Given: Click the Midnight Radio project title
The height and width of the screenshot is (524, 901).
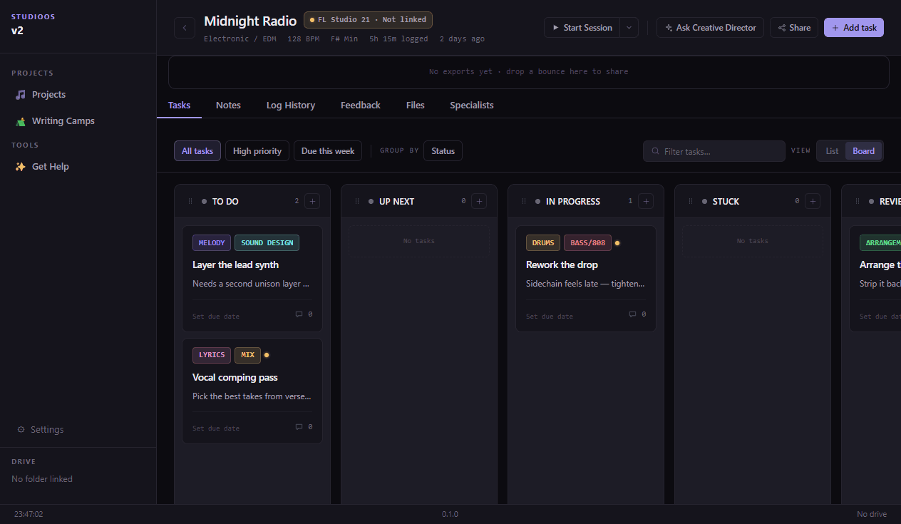Looking at the screenshot, I should coord(250,21).
